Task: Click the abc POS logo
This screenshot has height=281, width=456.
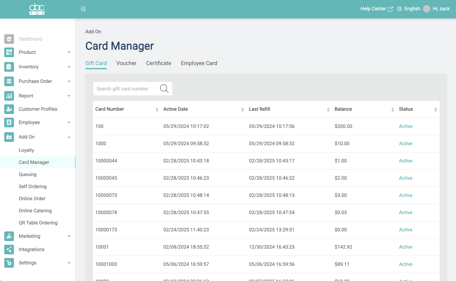Action: 37,9
